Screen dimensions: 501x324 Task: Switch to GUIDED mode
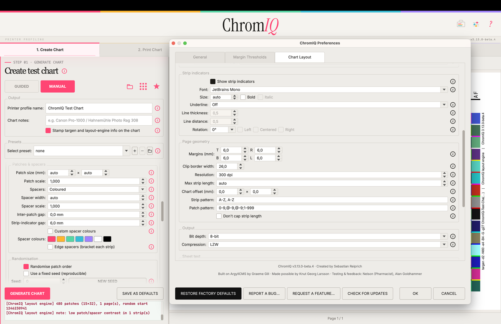22,86
